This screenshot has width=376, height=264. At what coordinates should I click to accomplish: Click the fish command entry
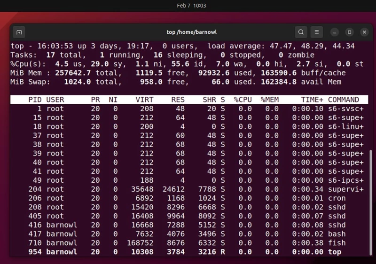click(x=337, y=243)
